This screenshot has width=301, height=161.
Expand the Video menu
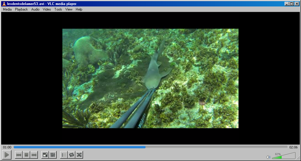(47, 9)
